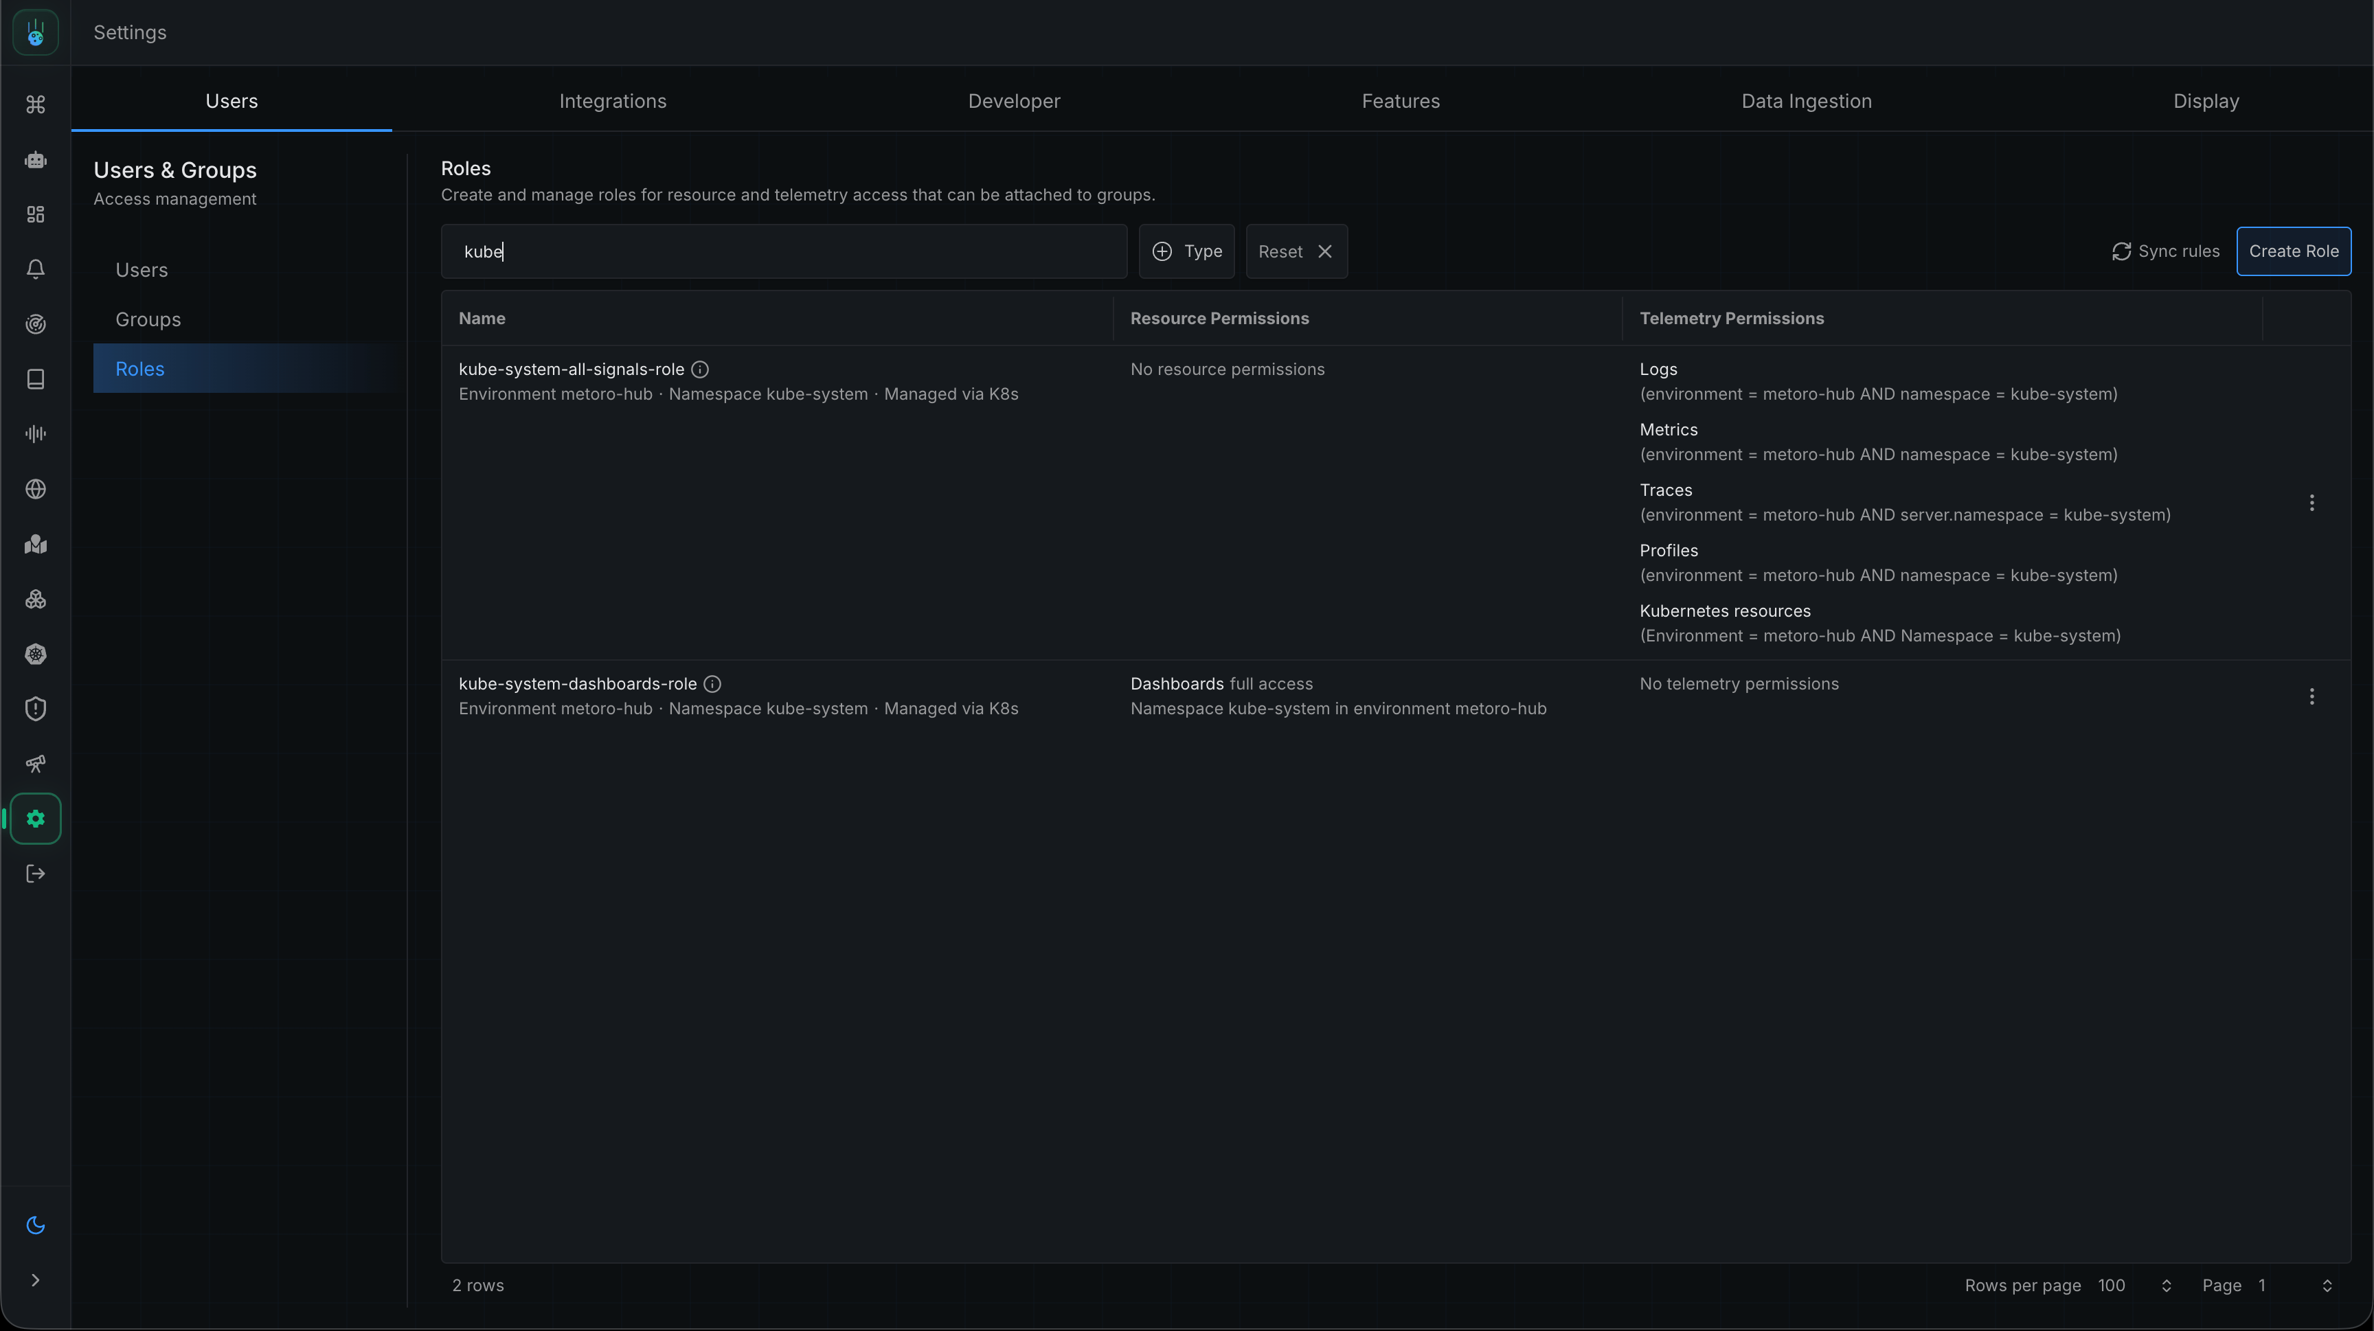Click the Telemetry Permissions column header
Image resolution: width=2374 pixels, height=1331 pixels.
[x=1732, y=319]
